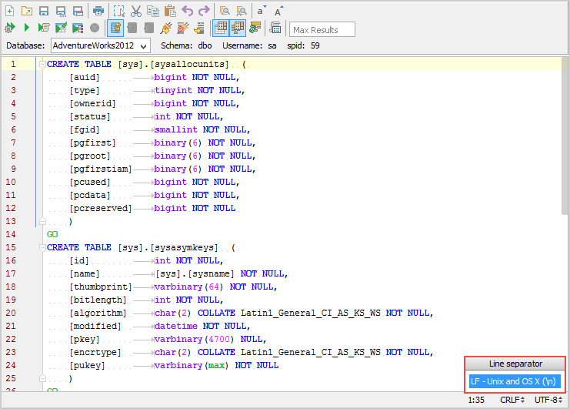570x409 pixels.
Task: Click line number 14 in gutter
Action: click(x=11, y=234)
